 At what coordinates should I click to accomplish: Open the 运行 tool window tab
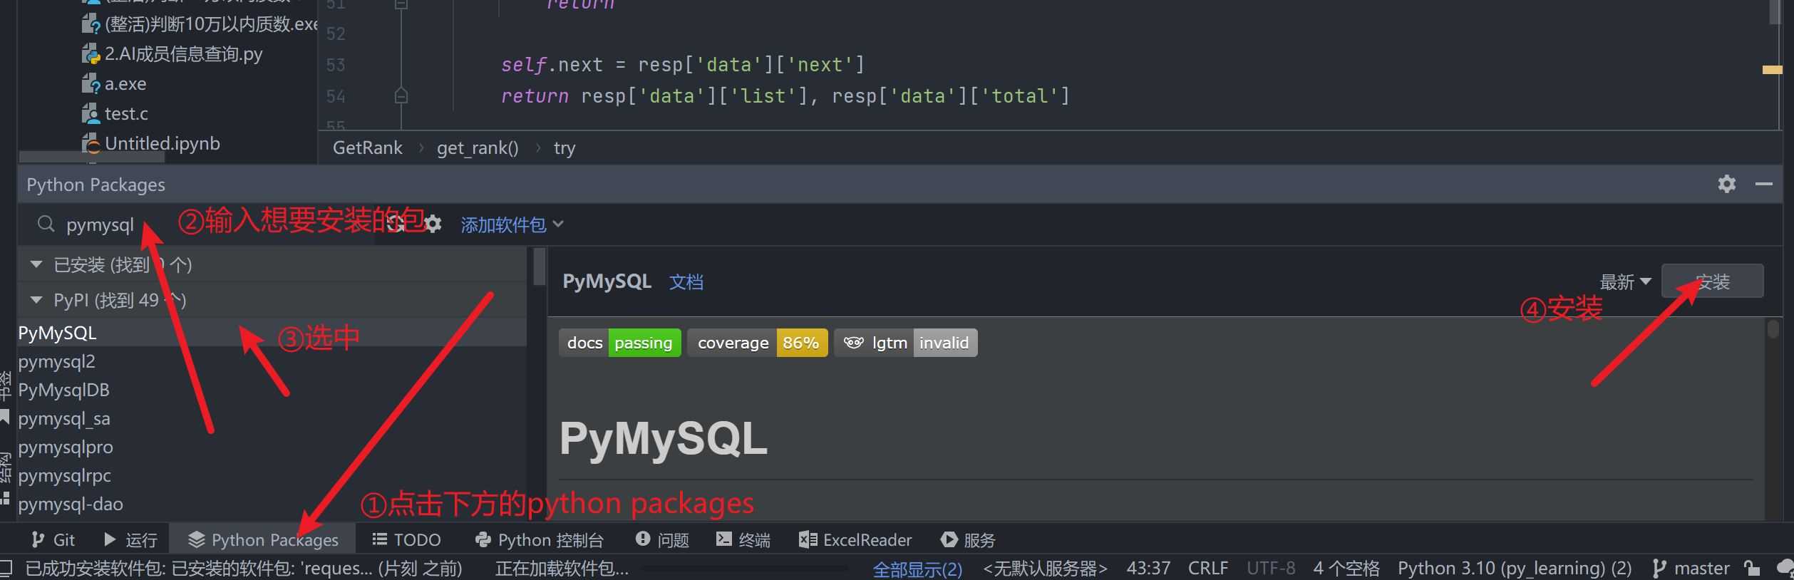pos(131,539)
